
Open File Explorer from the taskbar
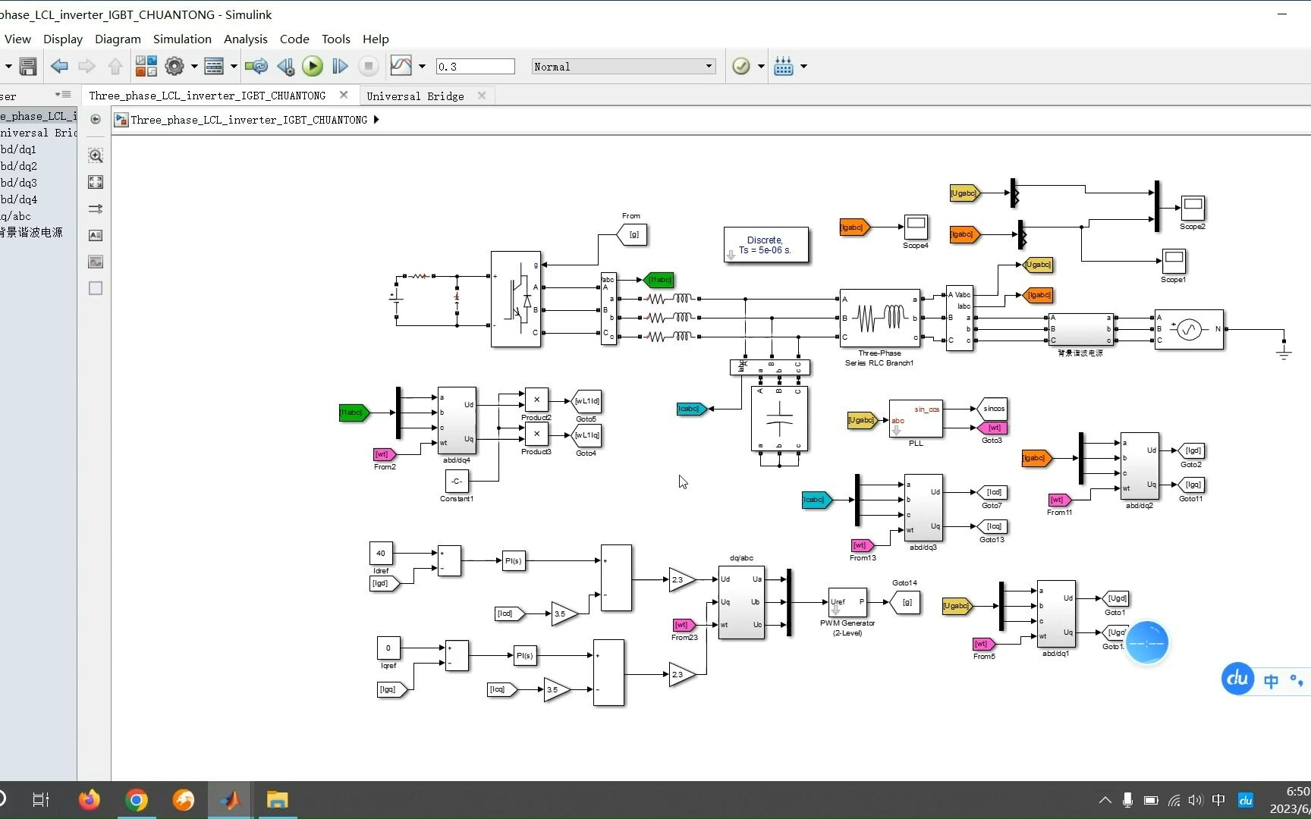(278, 799)
